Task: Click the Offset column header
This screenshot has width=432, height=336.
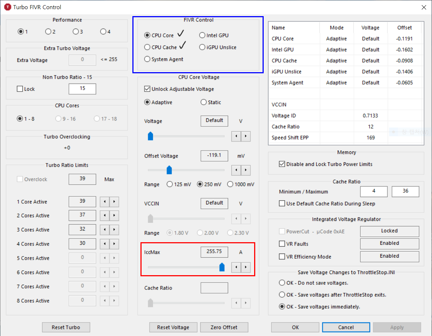Action: (x=404, y=27)
